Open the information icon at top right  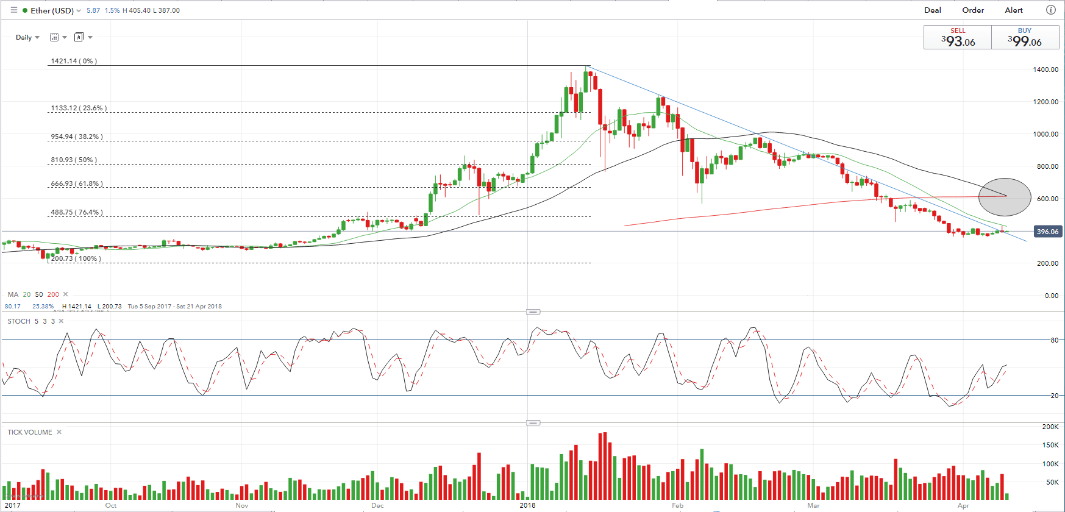[x=1050, y=10]
